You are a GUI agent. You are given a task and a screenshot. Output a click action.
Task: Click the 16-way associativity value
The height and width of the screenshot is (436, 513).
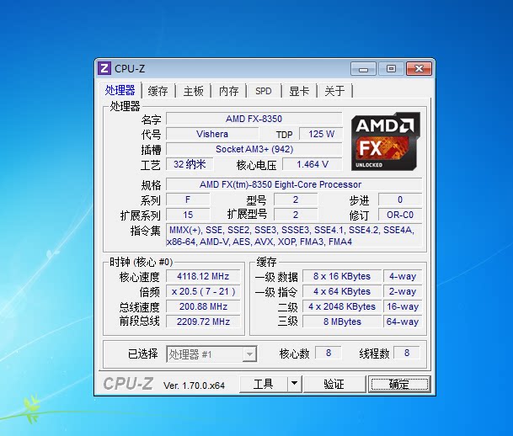pos(403,306)
